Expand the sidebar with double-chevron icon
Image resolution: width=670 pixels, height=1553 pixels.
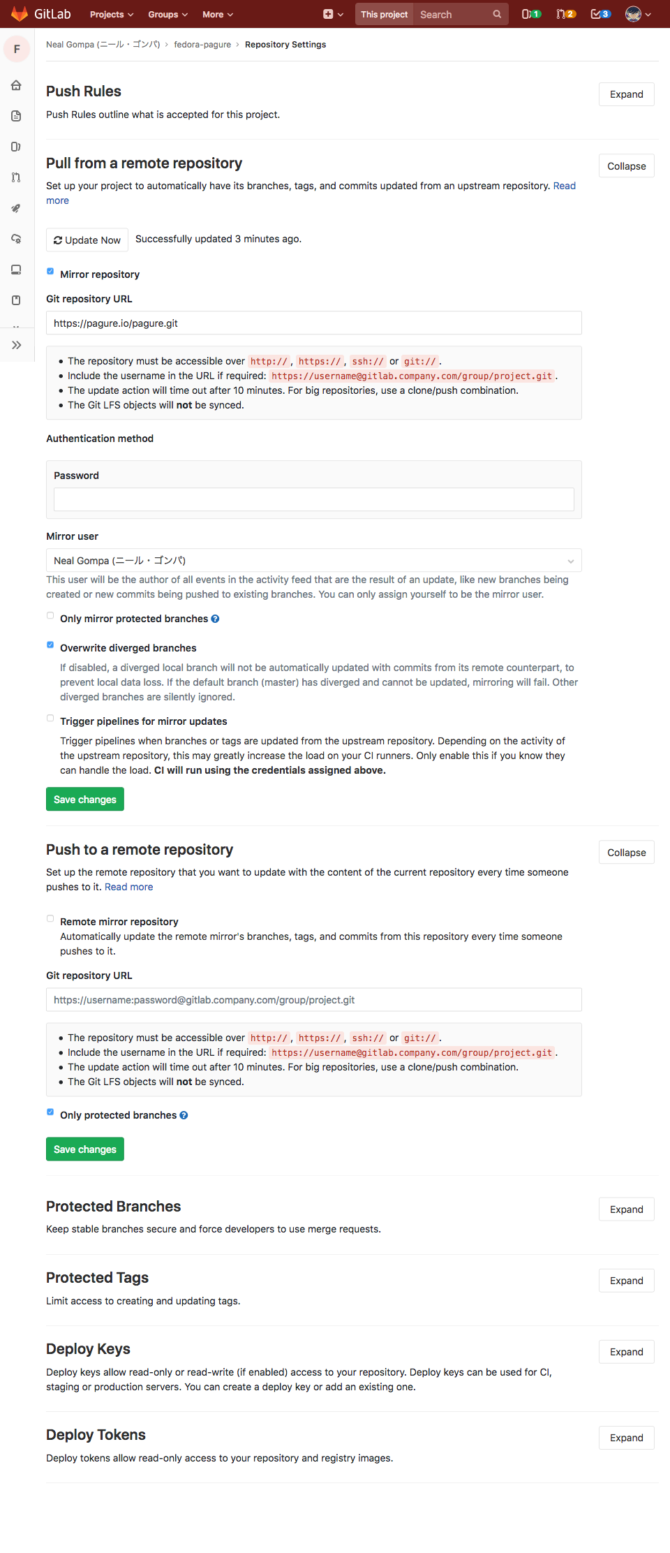point(16,345)
